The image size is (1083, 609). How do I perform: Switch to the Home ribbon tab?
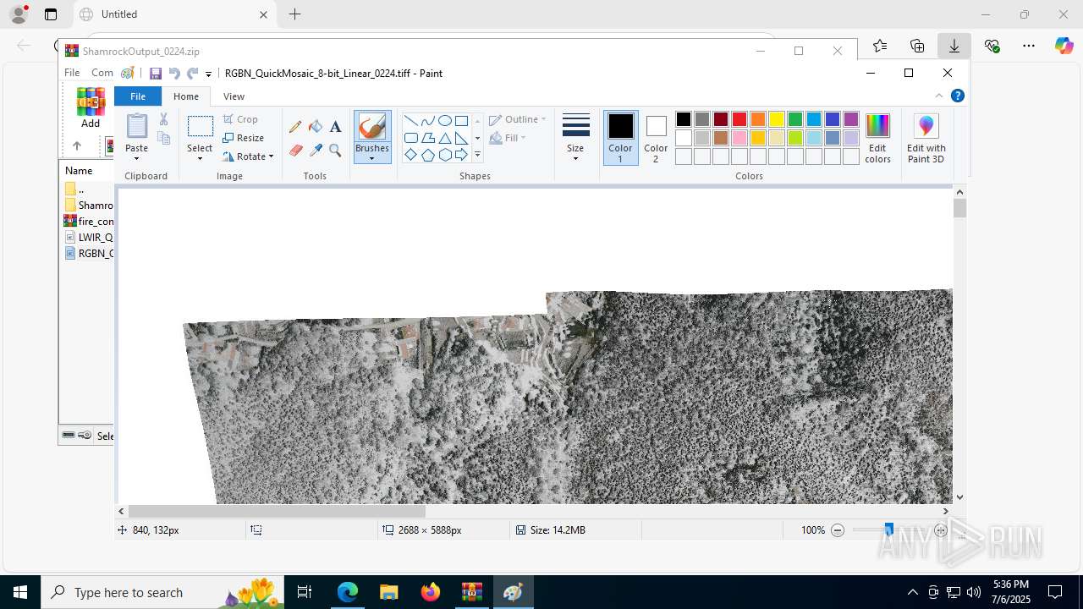[186, 96]
